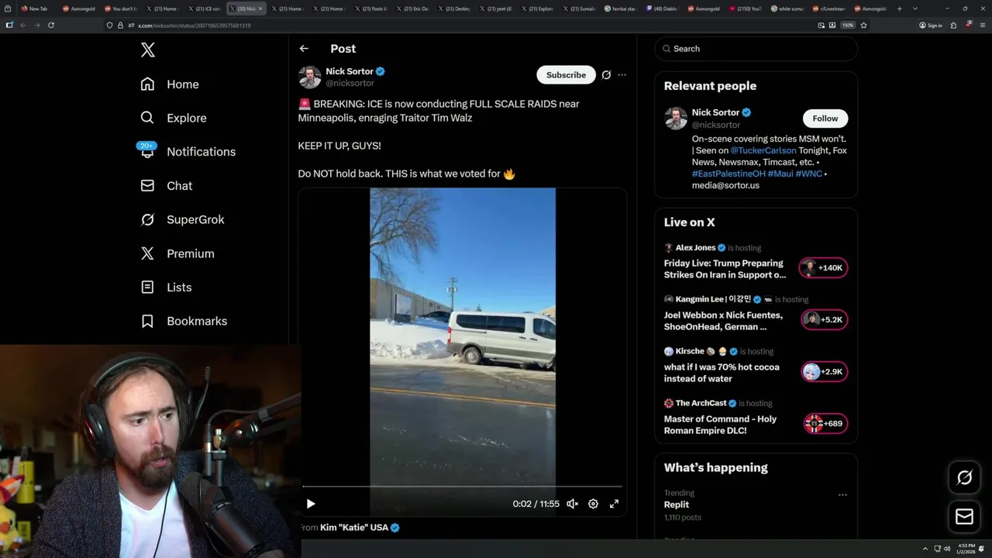The height and width of the screenshot is (558, 992).
Task: Open the floating Messages envelope button
Action: tap(964, 516)
